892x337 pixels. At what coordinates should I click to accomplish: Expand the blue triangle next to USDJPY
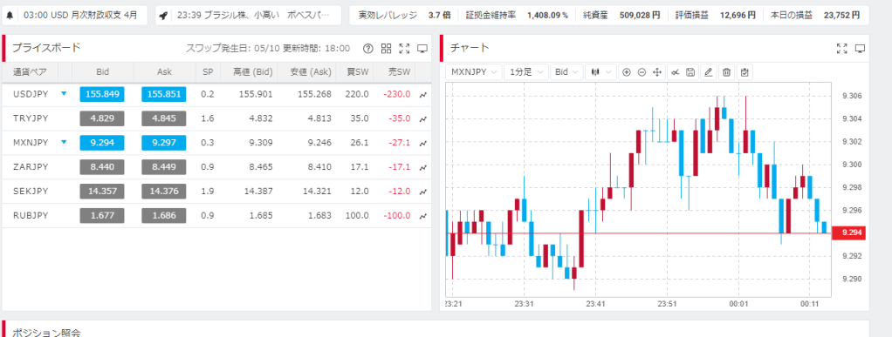pos(64,94)
